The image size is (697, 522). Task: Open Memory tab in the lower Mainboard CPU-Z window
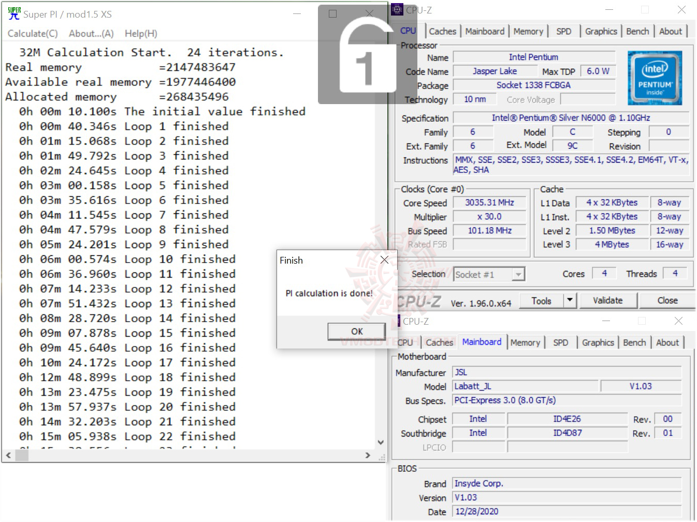coord(525,342)
